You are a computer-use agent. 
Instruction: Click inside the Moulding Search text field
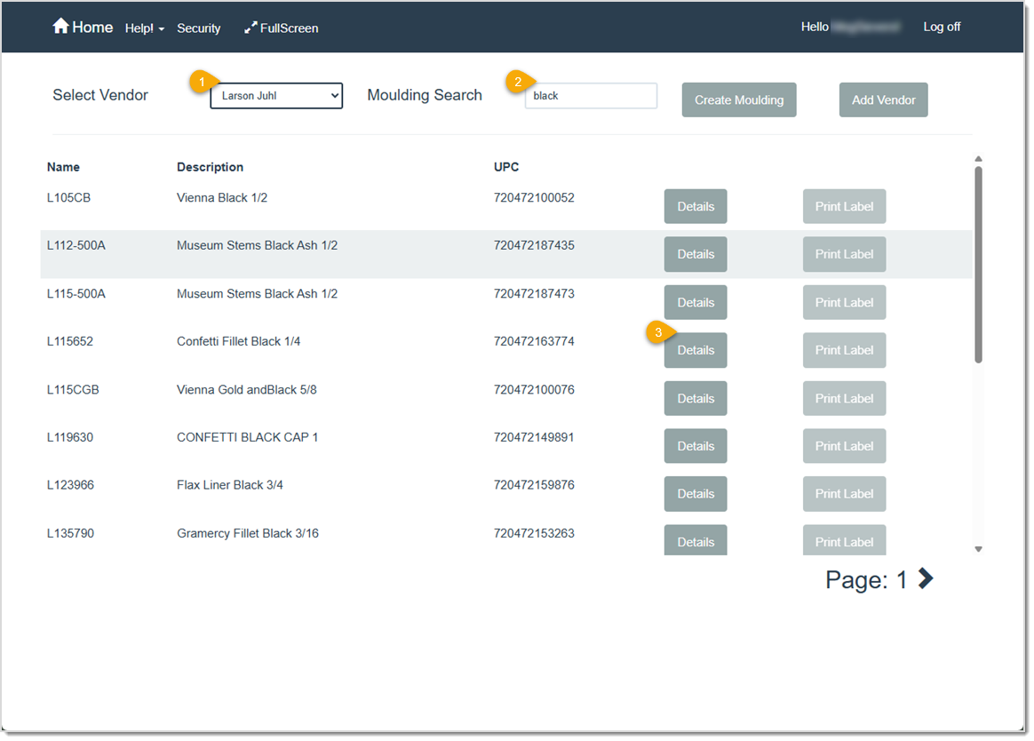(590, 95)
